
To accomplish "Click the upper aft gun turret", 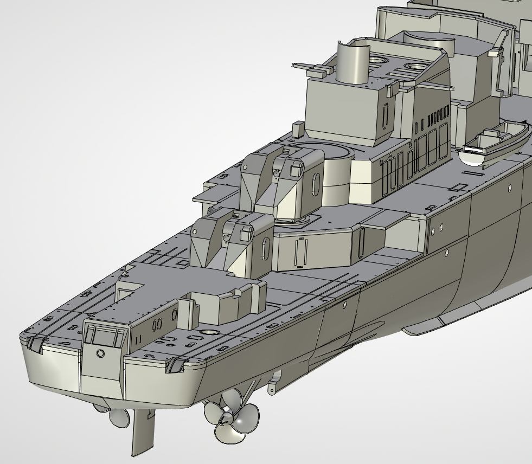I will 281,179.
